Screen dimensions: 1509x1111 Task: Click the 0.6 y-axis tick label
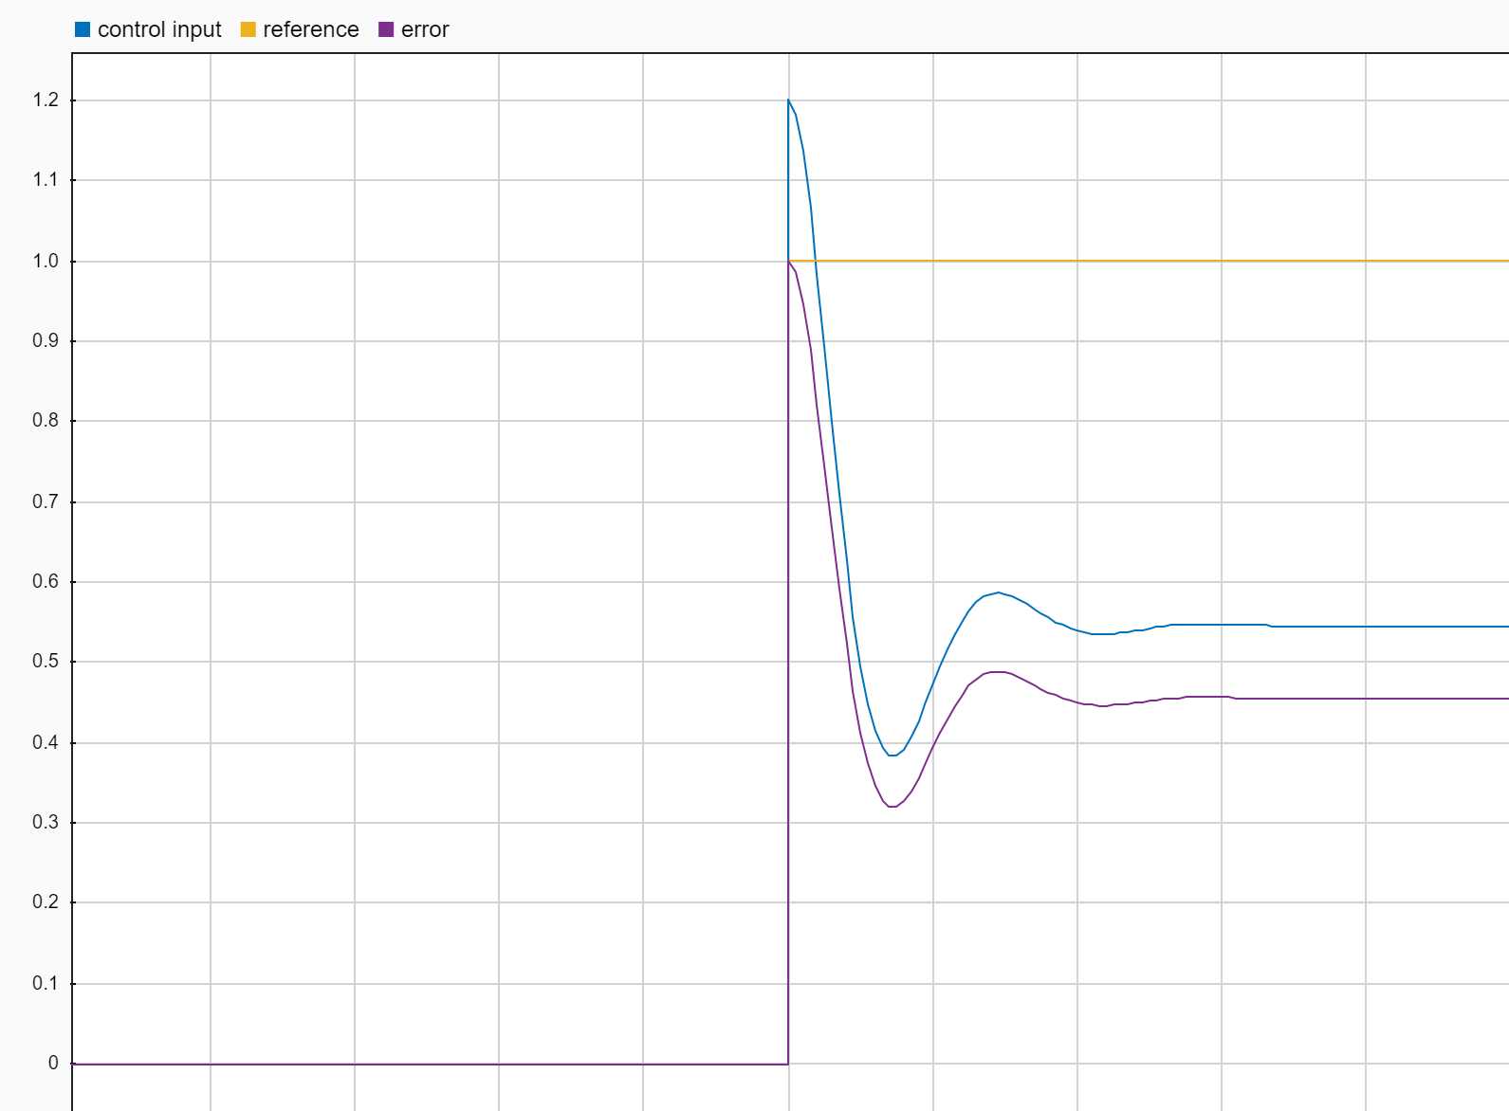tap(46, 581)
